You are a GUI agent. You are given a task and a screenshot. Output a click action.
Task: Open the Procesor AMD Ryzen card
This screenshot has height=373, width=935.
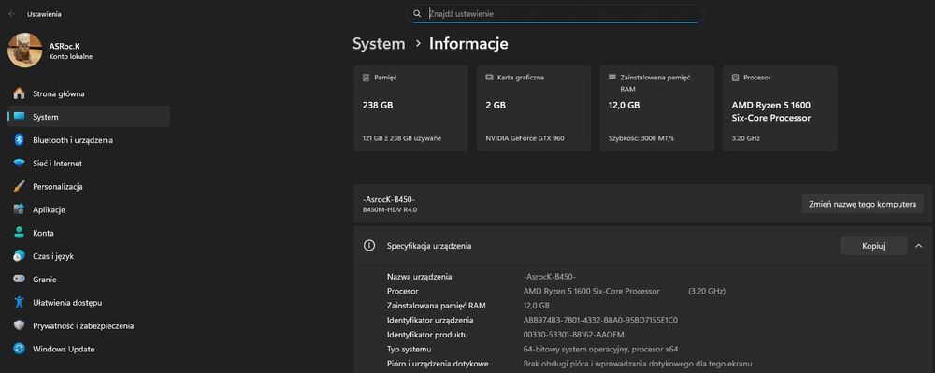(780, 108)
